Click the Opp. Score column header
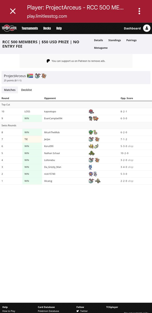The height and width of the screenshot is (313, 152). [x=127, y=98]
